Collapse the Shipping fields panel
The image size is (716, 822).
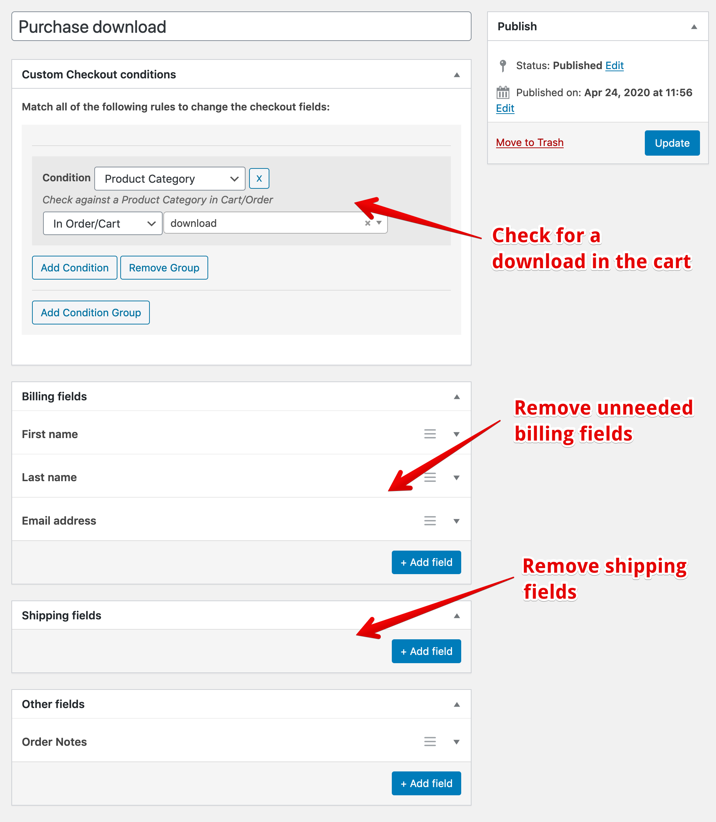click(457, 616)
